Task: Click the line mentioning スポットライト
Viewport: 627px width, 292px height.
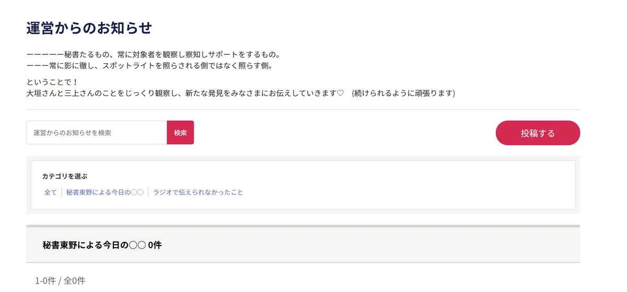Action: click(149, 66)
